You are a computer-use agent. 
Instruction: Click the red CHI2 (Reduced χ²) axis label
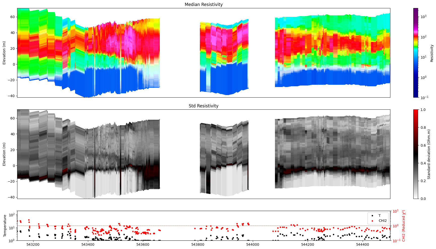pos(403,226)
